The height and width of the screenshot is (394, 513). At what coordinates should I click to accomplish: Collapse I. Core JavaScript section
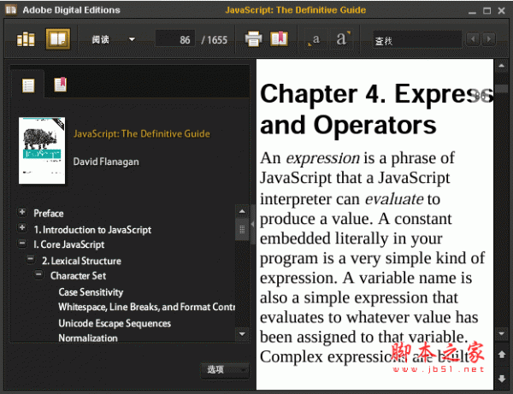(22, 243)
